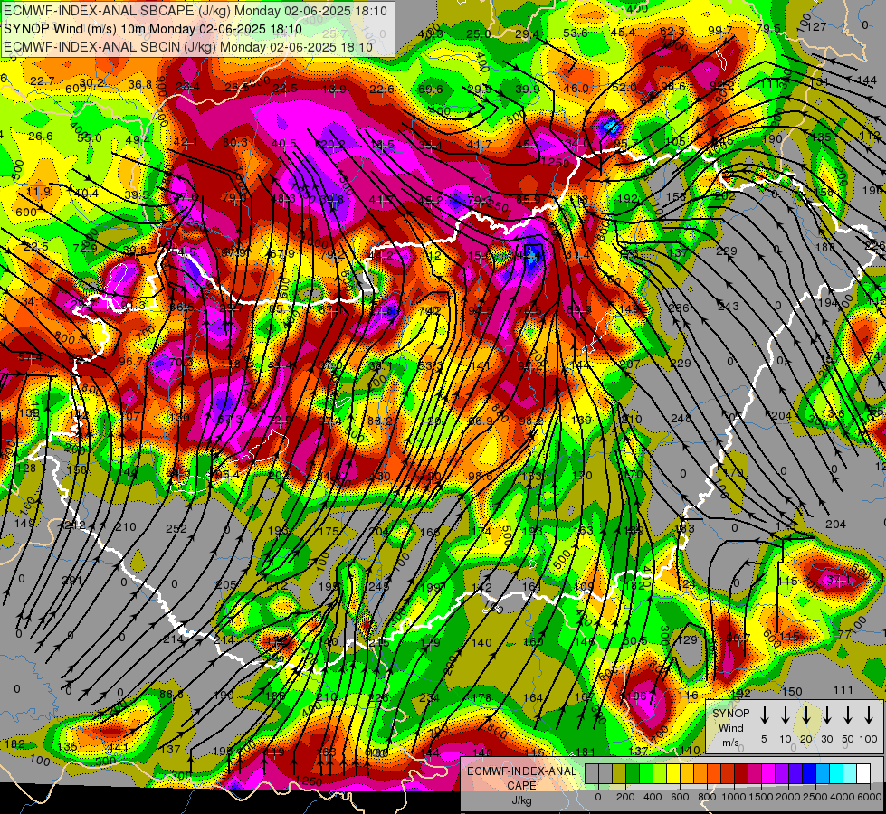Click the map value '96.7'
This screenshot has width=886, height=814.
[131, 361]
